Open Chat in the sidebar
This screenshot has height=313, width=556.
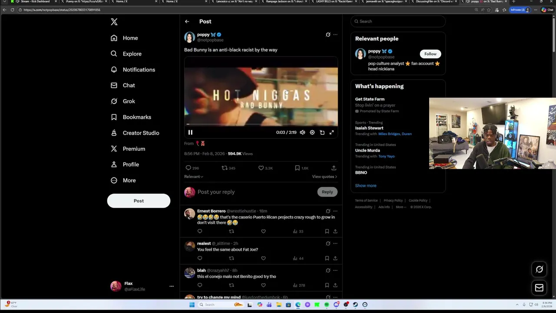[x=122, y=86]
